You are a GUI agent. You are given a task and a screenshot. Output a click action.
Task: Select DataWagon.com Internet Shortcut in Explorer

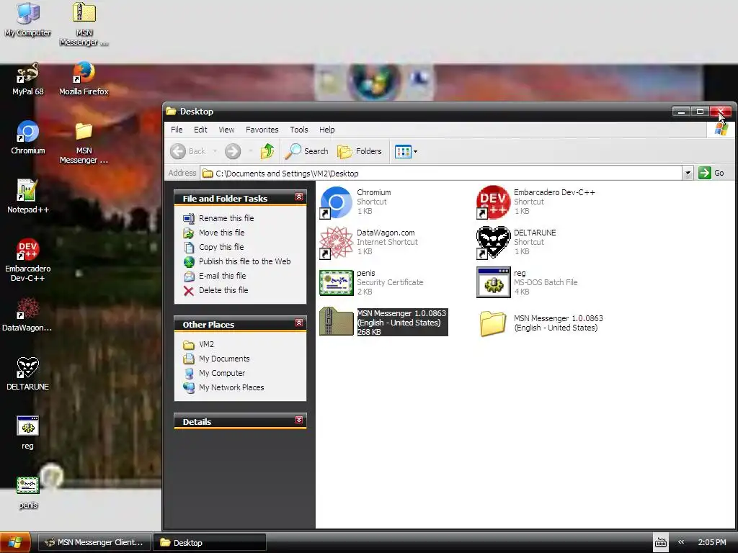pos(368,242)
